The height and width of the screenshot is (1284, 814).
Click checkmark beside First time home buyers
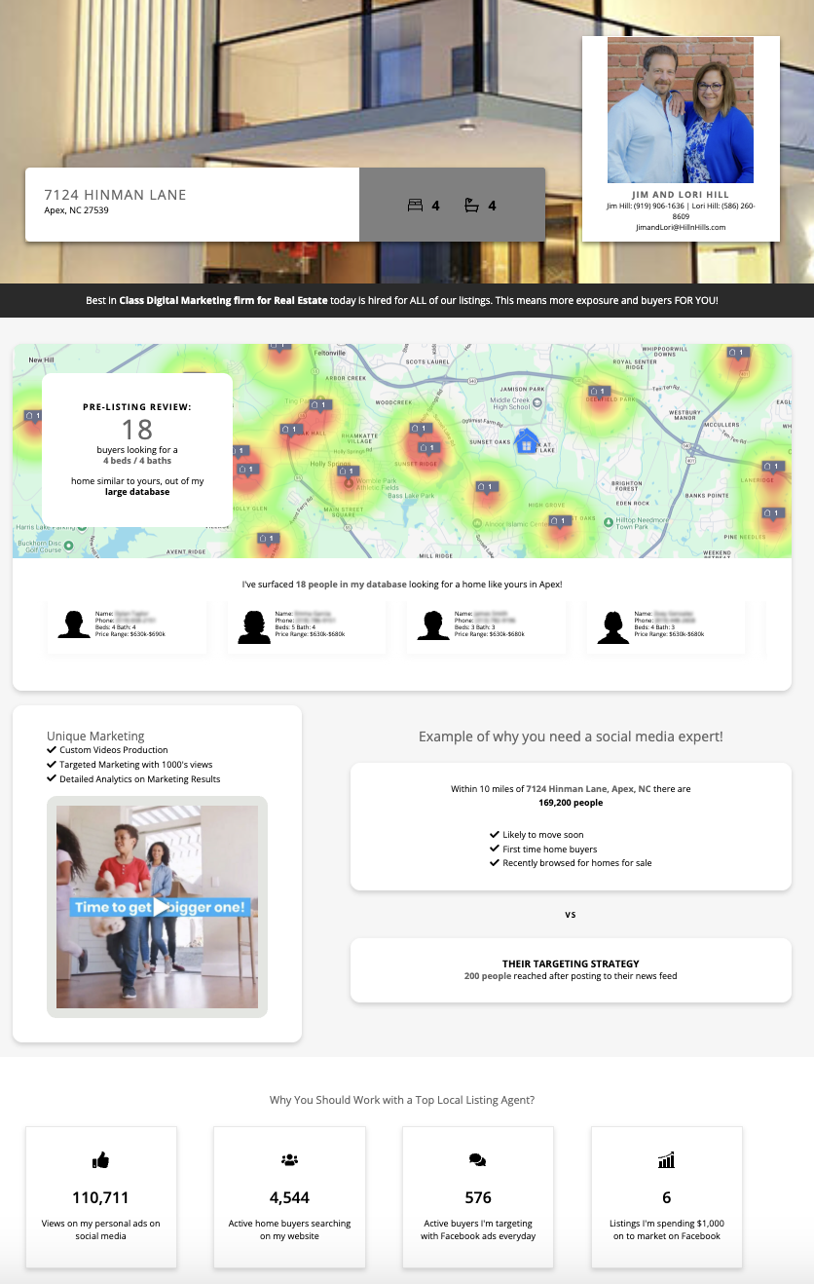pyautogui.click(x=495, y=849)
